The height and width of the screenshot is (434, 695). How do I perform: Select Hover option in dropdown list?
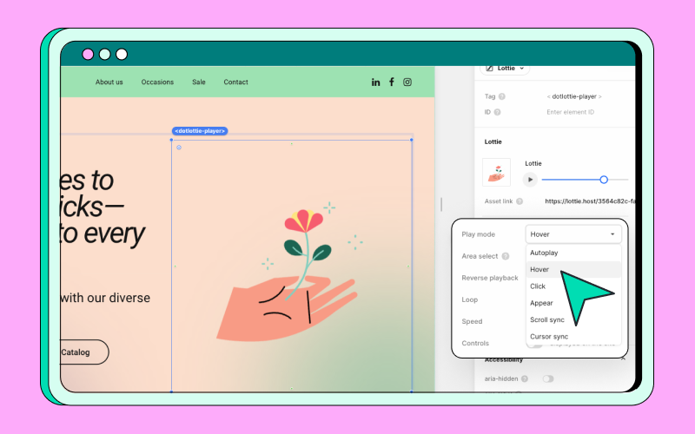point(573,269)
